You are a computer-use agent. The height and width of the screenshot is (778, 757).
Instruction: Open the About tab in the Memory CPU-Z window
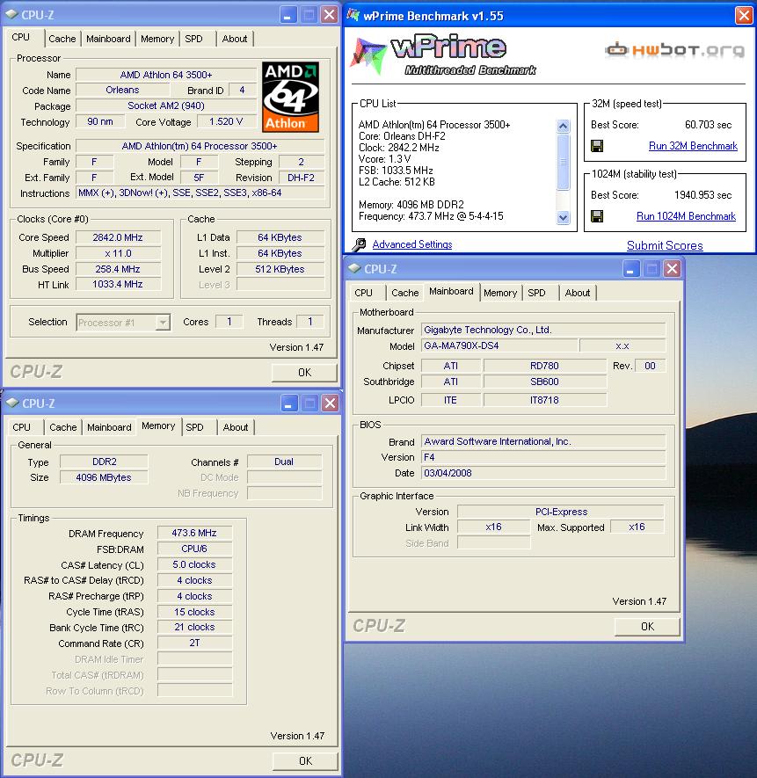pos(236,427)
